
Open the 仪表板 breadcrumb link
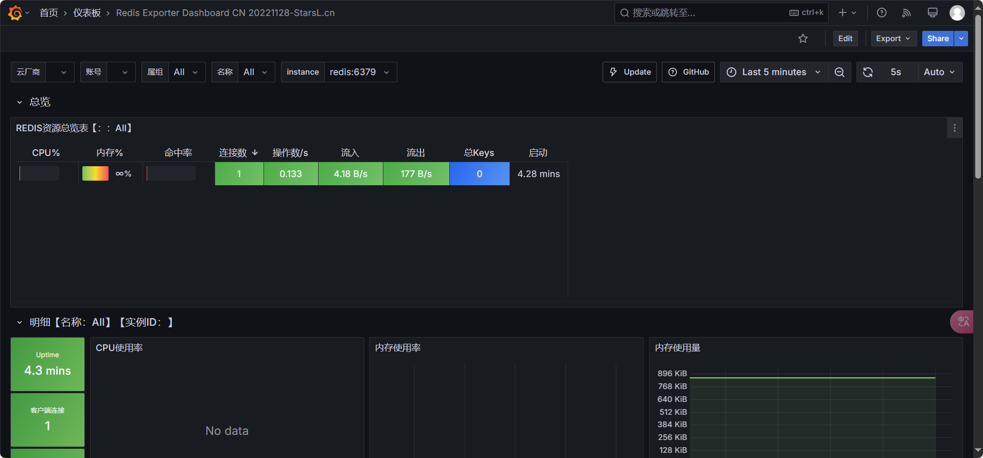pos(87,13)
